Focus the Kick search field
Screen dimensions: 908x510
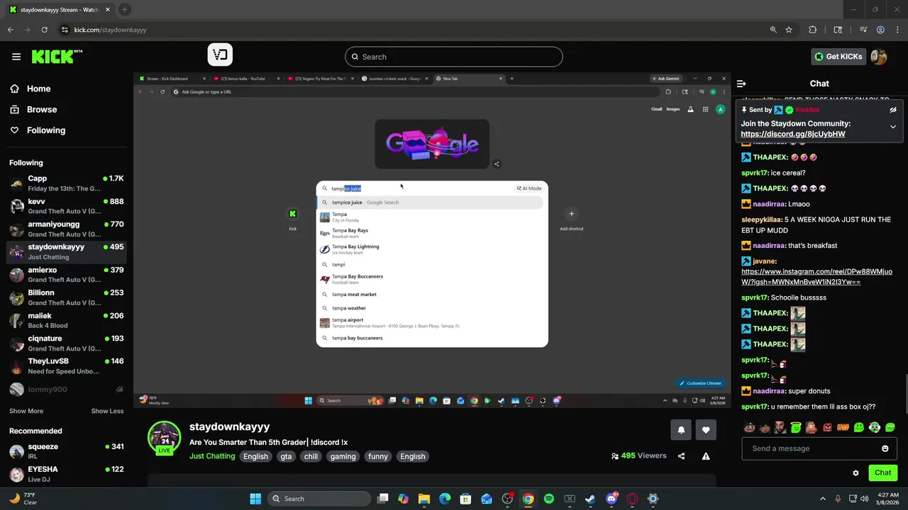pos(454,57)
